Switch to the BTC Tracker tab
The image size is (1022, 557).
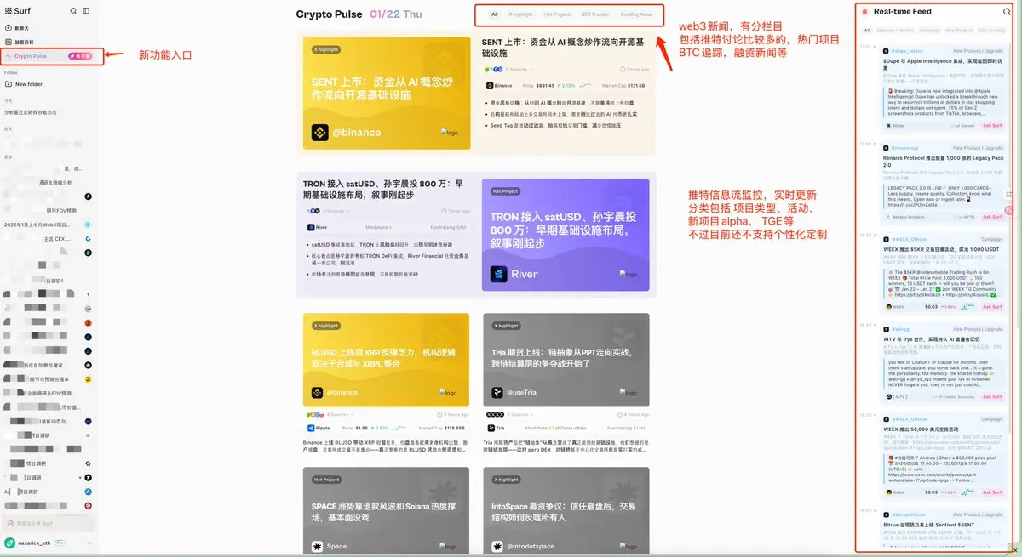point(595,14)
